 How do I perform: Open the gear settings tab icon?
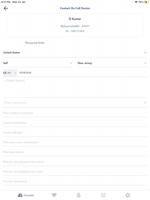(128, 195)
